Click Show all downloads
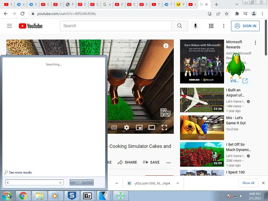This screenshot has height=201, width=268. tap(248, 183)
